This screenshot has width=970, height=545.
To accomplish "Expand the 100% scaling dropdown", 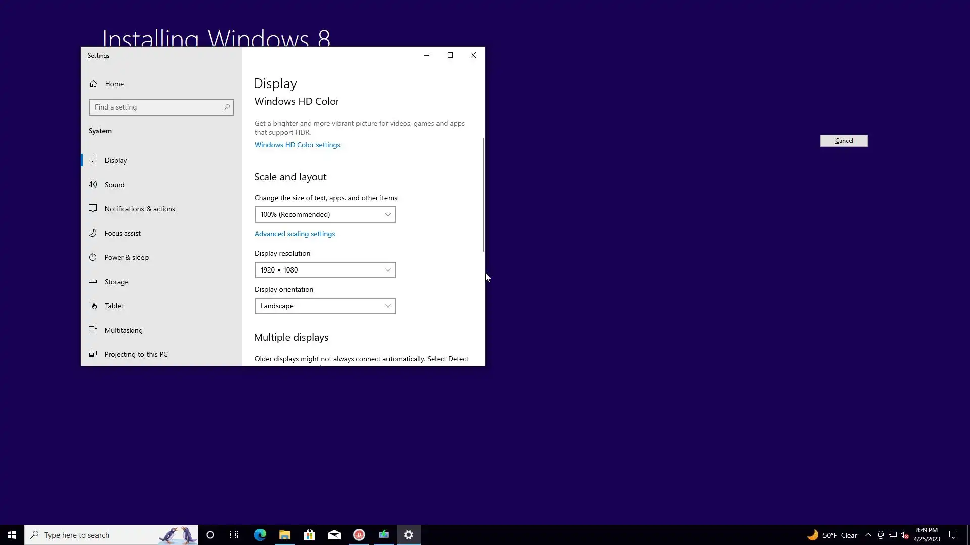I will tap(325, 214).
